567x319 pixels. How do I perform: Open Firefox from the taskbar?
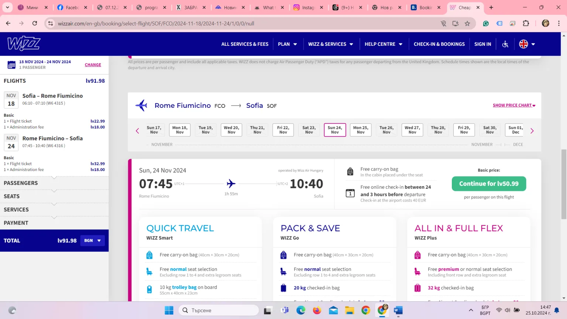pos(317,311)
